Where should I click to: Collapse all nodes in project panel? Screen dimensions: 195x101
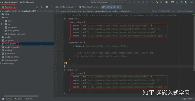(x=41, y=7)
